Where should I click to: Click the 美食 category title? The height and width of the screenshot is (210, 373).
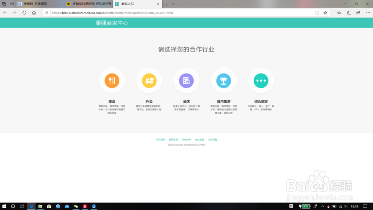tap(112, 101)
